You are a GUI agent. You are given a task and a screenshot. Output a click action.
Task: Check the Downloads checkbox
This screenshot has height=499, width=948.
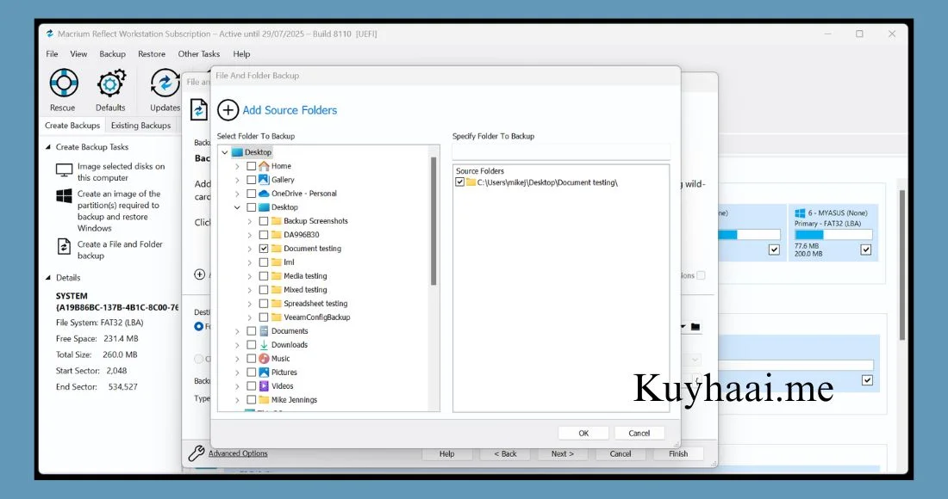[251, 344]
